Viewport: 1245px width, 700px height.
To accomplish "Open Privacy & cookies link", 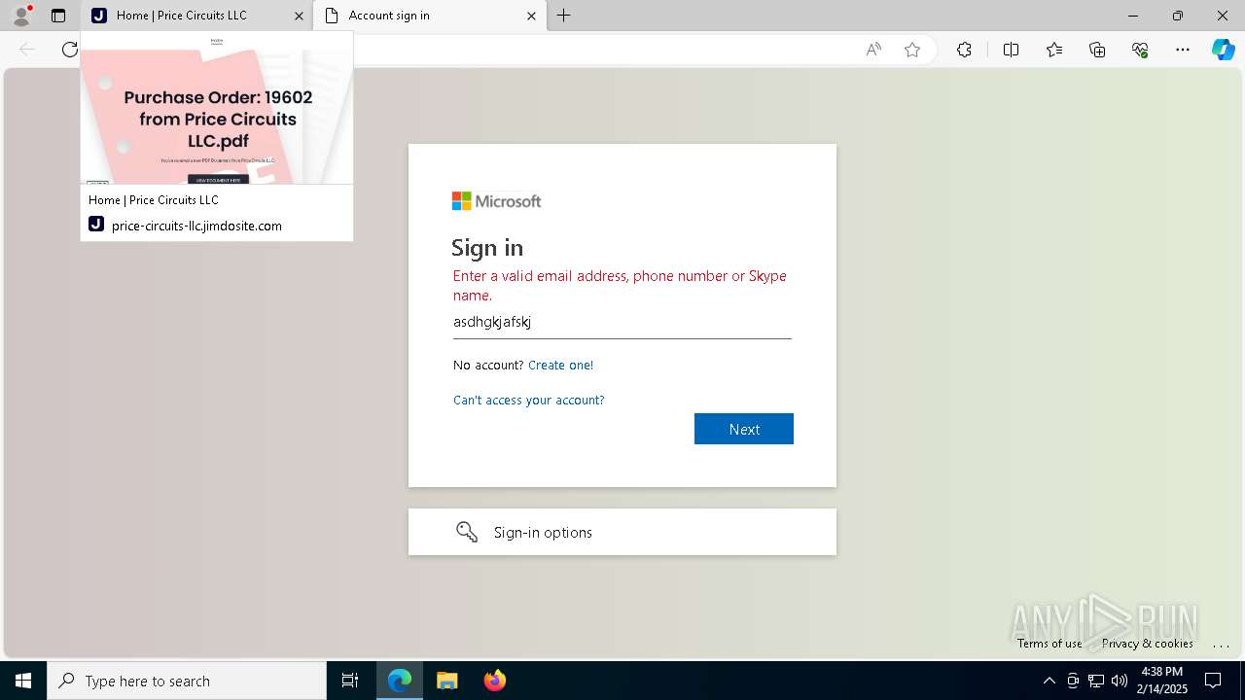I will [1148, 644].
